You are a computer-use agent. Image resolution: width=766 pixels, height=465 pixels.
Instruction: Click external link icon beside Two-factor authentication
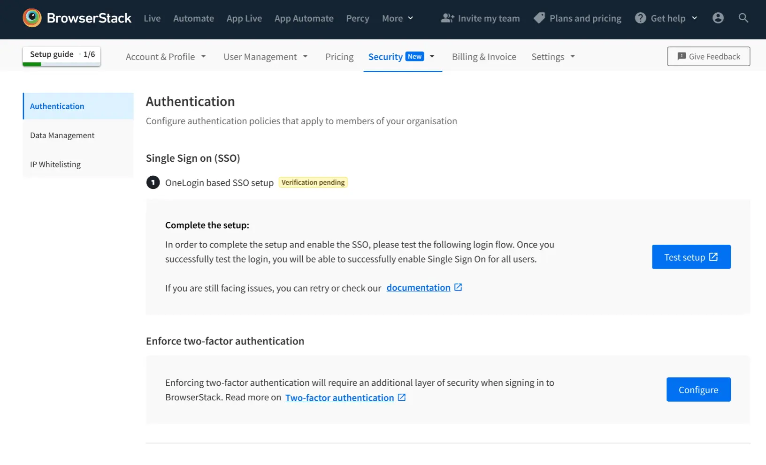click(402, 397)
